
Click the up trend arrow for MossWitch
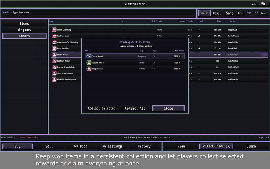click(199, 49)
